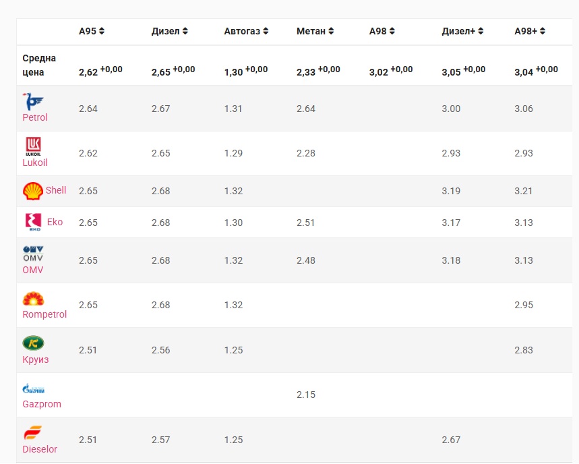Click the Eko brand logo
Screen dimensions: 579x464
click(33, 222)
